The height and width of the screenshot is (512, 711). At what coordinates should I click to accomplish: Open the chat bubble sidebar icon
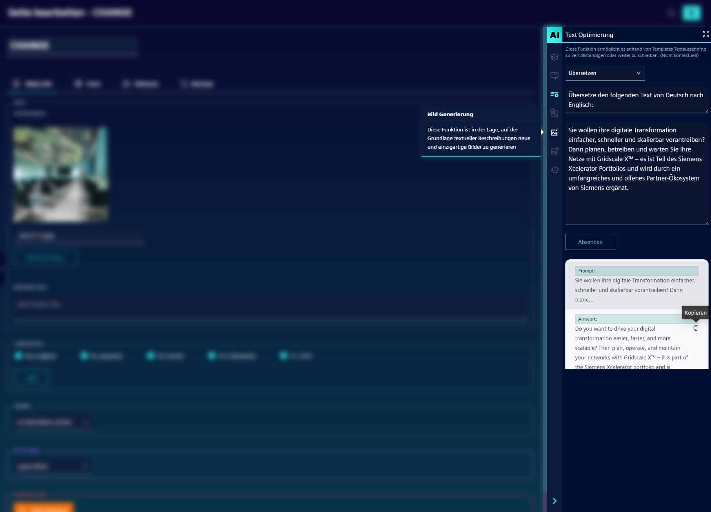click(x=554, y=75)
